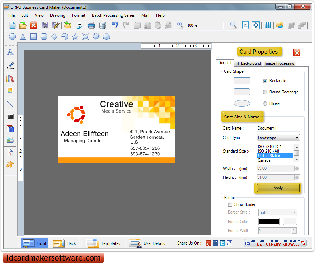Image resolution: width=315 pixels, height=263 pixels.
Task: Switch to the Front card side
Action: click(x=34, y=243)
